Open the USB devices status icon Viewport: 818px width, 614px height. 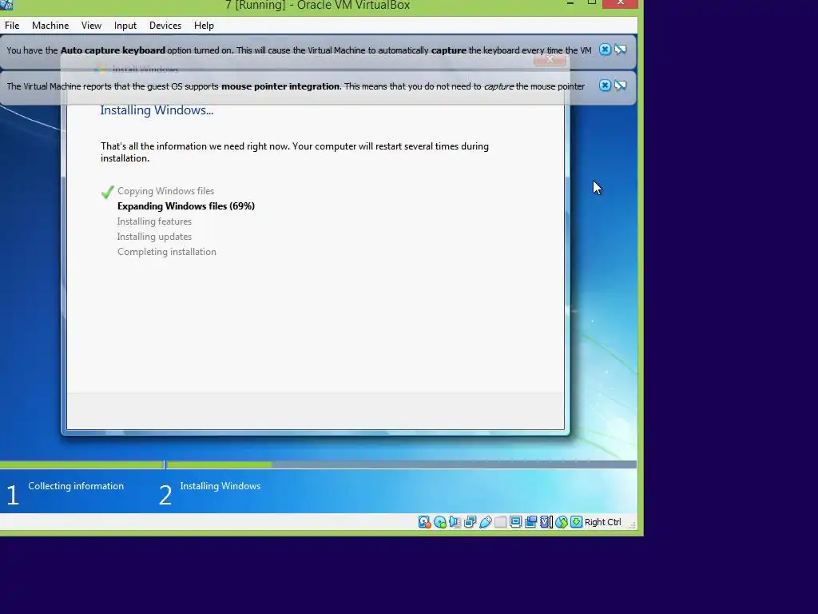pyautogui.click(x=485, y=522)
